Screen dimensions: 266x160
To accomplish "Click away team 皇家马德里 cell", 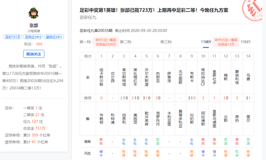I will (214, 119).
